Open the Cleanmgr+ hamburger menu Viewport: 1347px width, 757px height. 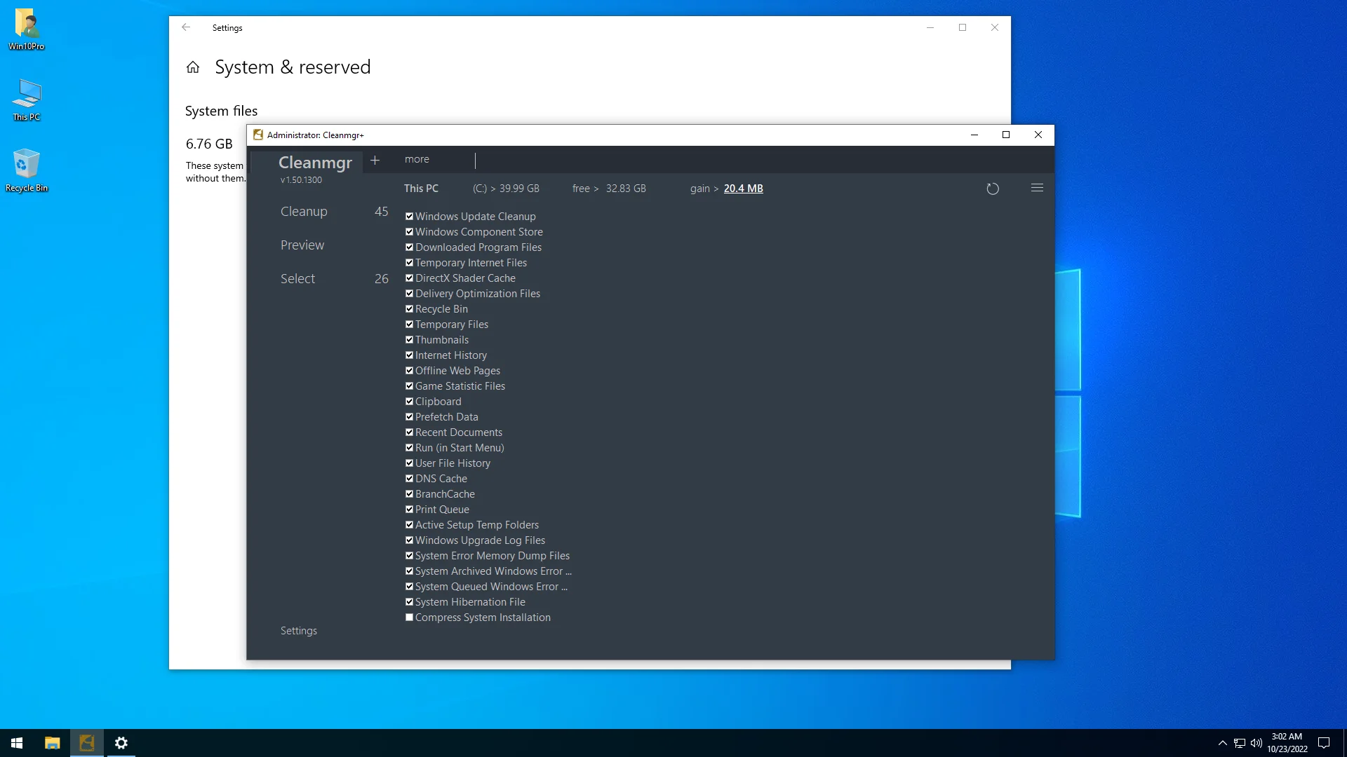[1039, 189]
